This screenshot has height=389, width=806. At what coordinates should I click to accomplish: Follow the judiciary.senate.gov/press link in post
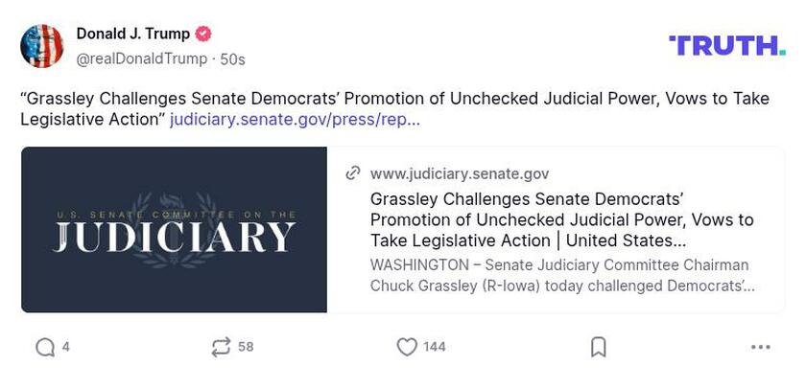295,121
